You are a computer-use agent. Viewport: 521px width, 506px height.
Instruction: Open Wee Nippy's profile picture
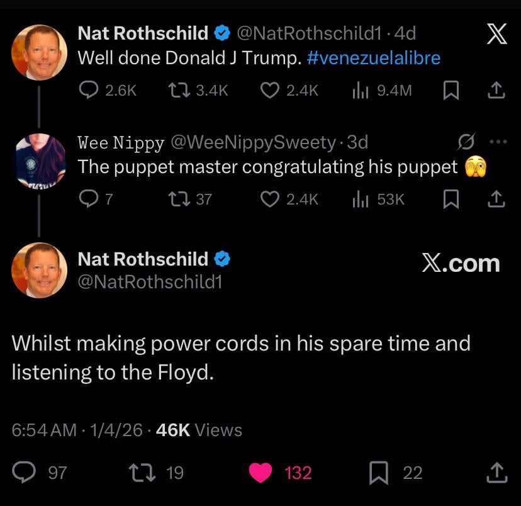(x=40, y=160)
